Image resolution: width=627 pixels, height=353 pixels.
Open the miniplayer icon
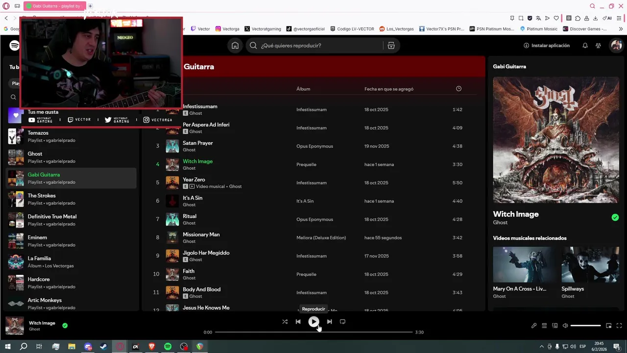609,326
